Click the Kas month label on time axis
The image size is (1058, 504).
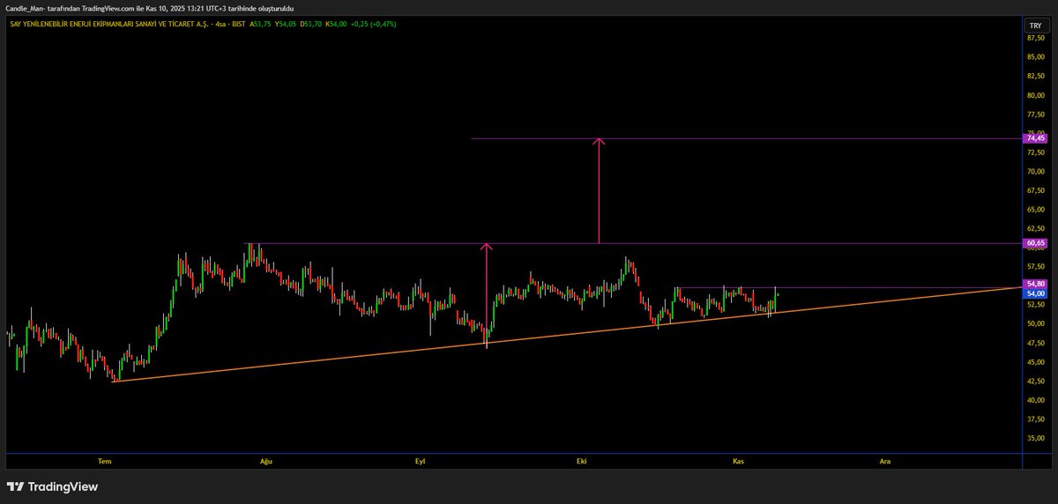(x=738, y=461)
